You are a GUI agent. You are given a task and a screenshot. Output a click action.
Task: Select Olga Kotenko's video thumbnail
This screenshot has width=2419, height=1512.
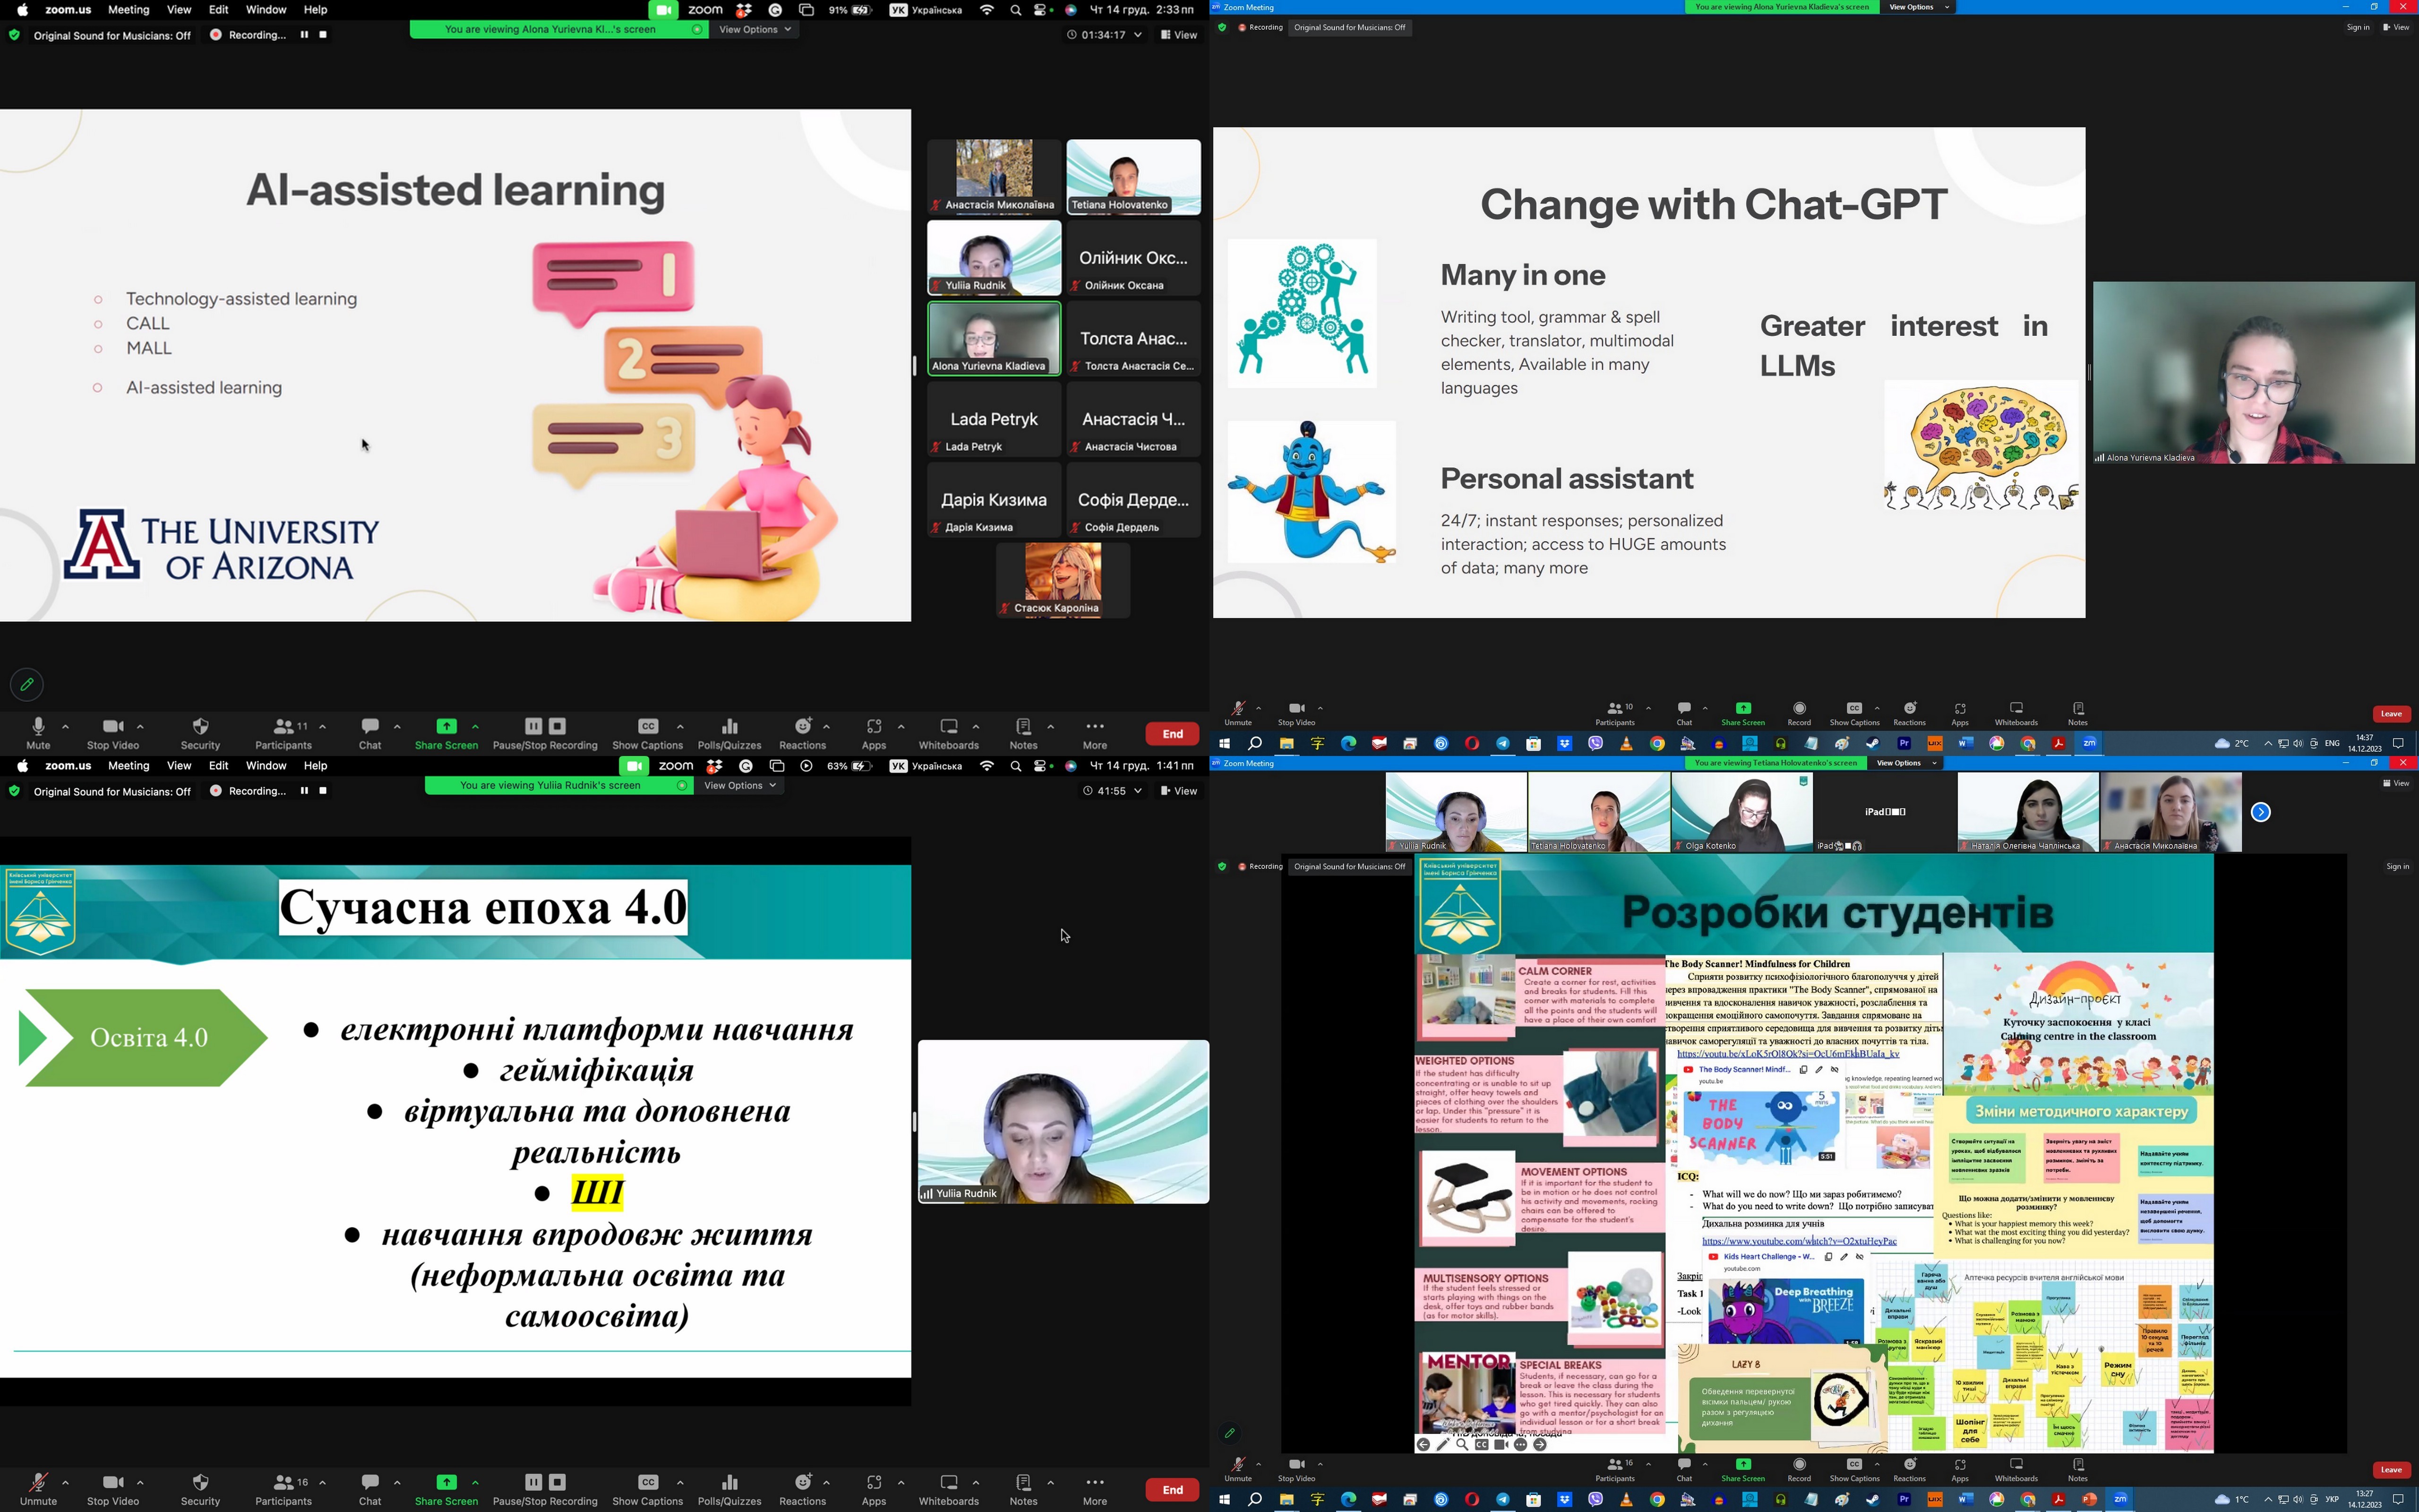(x=1741, y=812)
